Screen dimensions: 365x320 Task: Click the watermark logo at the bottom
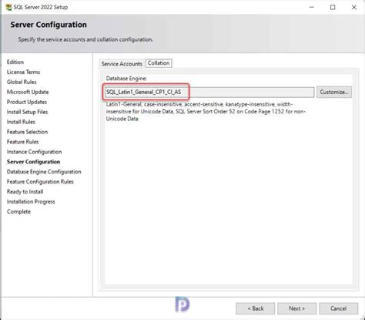tap(182, 305)
